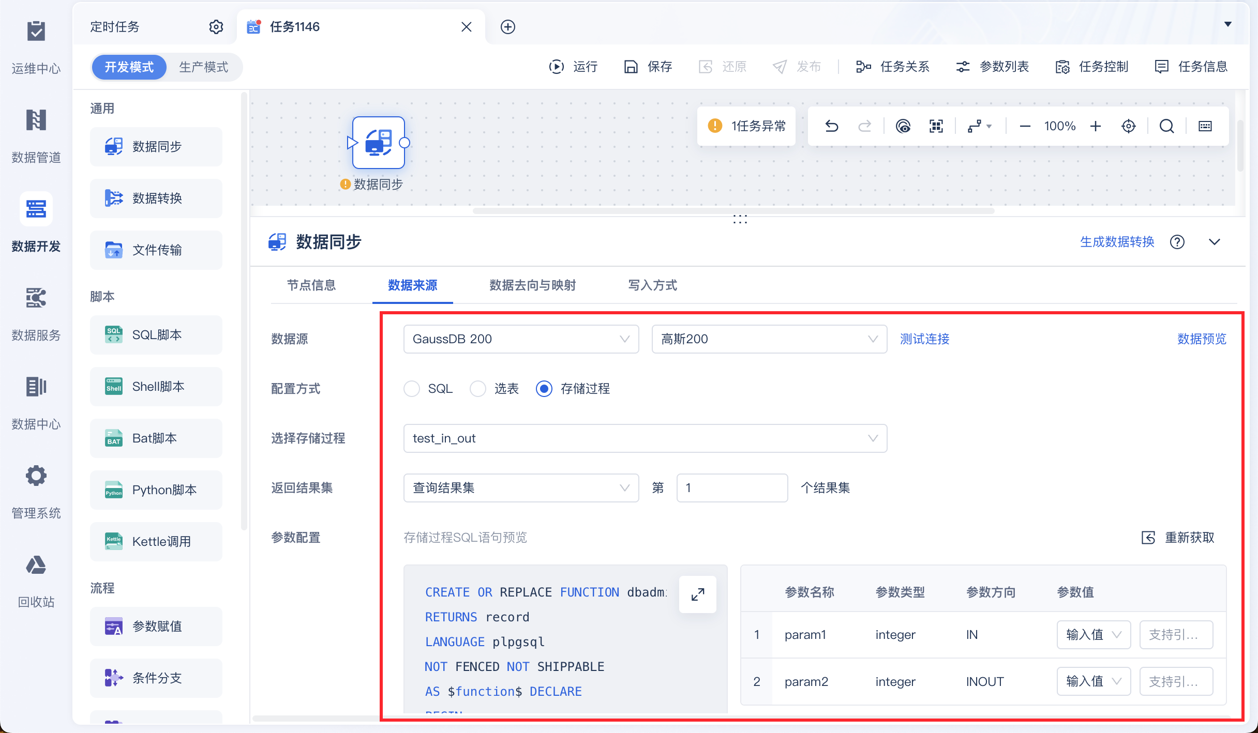Click the add new tab plus icon
Screen dimensions: 1258x733
pyautogui.click(x=507, y=27)
